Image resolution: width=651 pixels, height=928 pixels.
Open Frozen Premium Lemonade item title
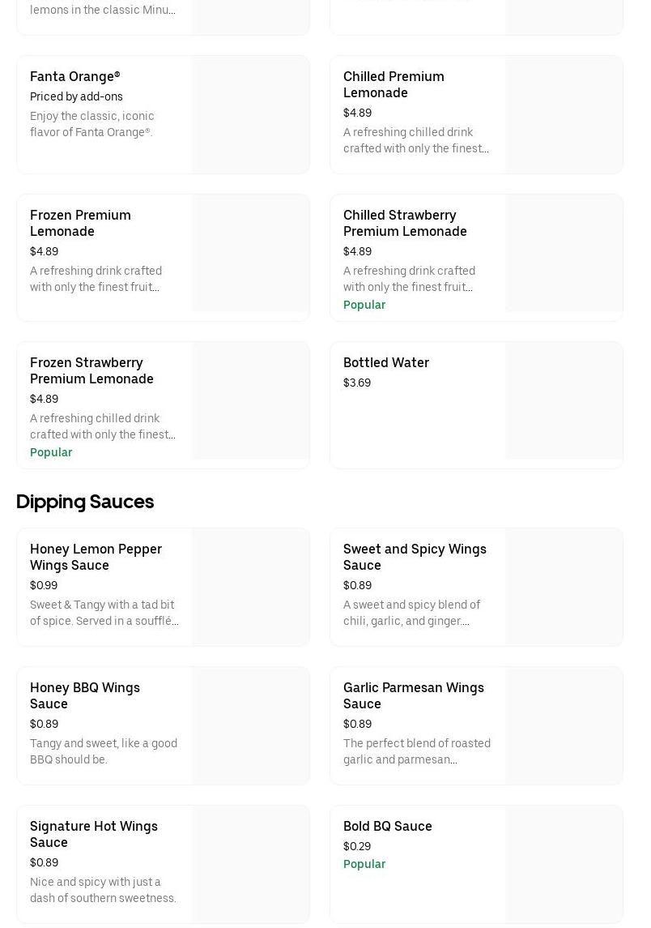pyautogui.click(x=80, y=223)
